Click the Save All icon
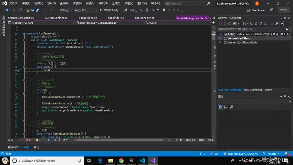Image resolution: width=293 pixels, height=165 pixels. (x=37, y=10)
